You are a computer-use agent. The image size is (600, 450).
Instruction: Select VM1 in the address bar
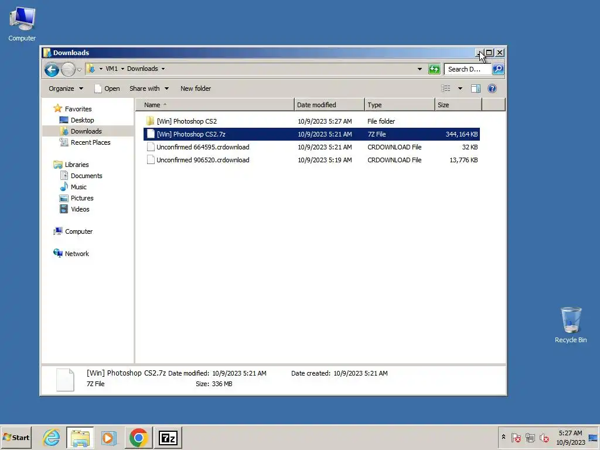coord(111,69)
